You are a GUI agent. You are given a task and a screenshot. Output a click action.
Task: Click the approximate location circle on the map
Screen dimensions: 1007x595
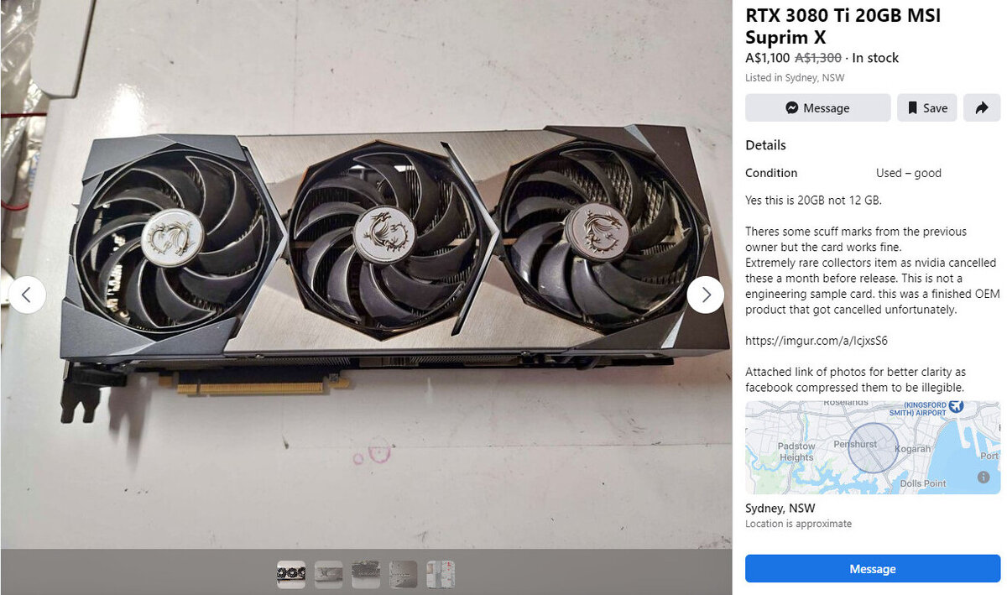point(873,447)
